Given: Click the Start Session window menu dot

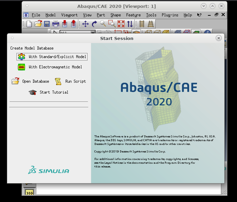Looking at the screenshot, I should click(12, 38).
